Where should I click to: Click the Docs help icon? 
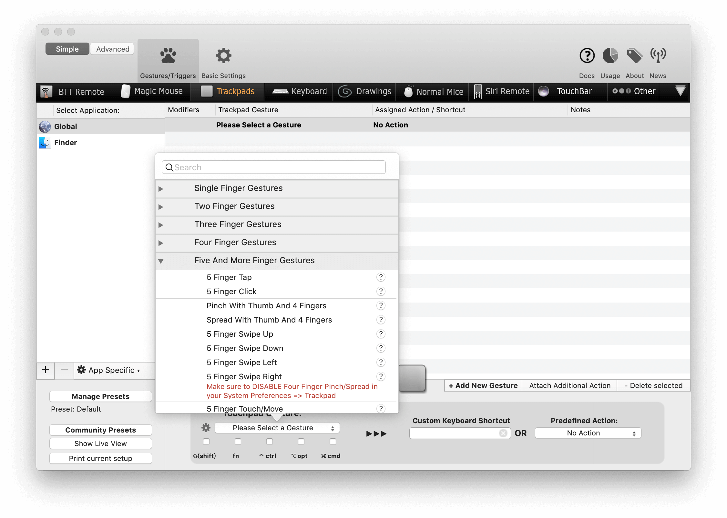tap(587, 56)
